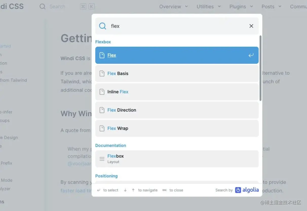
Task: Open the Plugins menu in the navbar
Action: 238,7
